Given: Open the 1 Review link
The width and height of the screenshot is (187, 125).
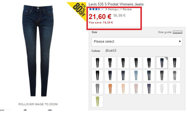Looking at the screenshot, I should (x=126, y=9).
